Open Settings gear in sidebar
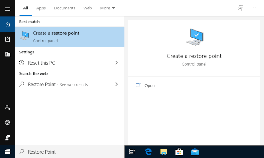The image size is (264, 158). 8,122
